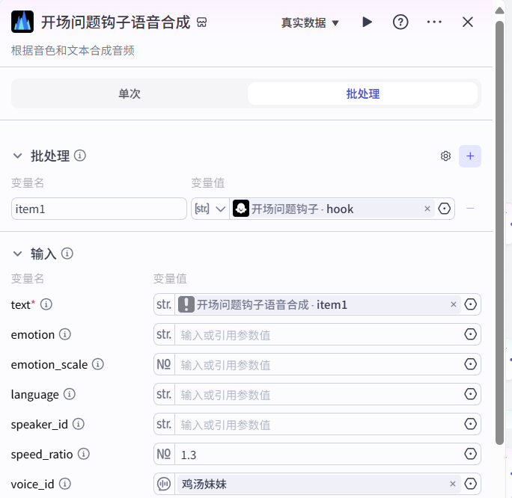Open batch settings gear icon
The height and width of the screenshot is (498, 512).
[x=445, y=156]
